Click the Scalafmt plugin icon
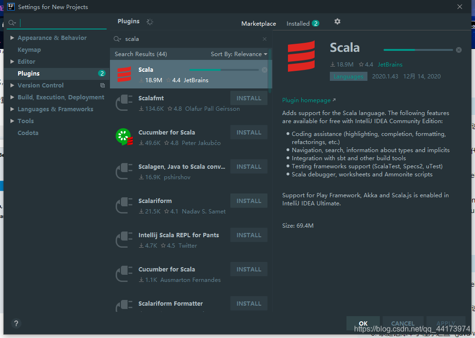475x338 pixels. (x=124, y=103)
